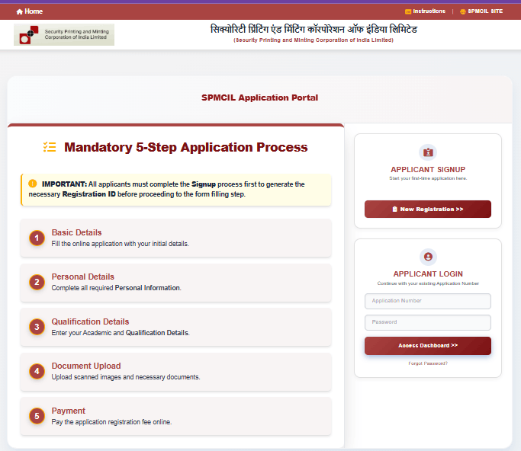Viewport: 521px width, 451px height.
Task: Click the yellow warning icon next to IMPORTANT
Action: [x=33, y=184]
